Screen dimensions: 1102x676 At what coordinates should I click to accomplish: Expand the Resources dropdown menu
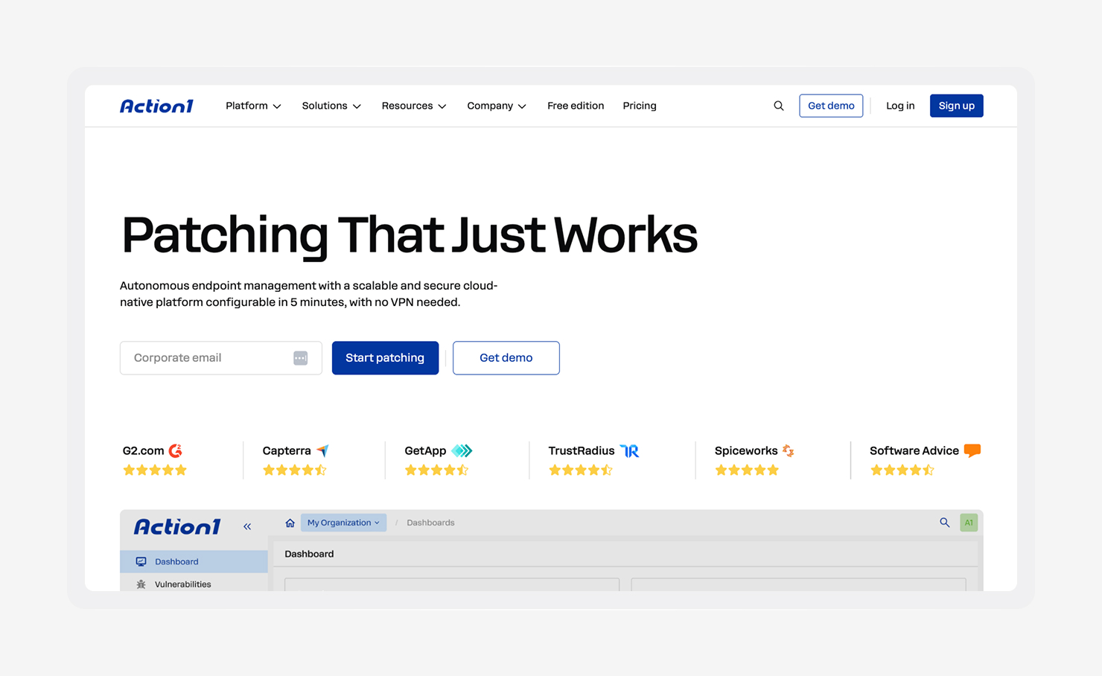pyautogui.click(x=414, y=106)
